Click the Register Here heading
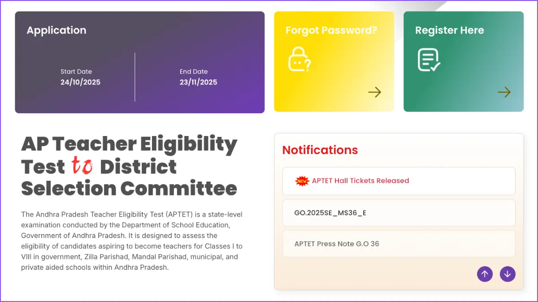This screenshot has width=538, height=302. pos(450,30)
